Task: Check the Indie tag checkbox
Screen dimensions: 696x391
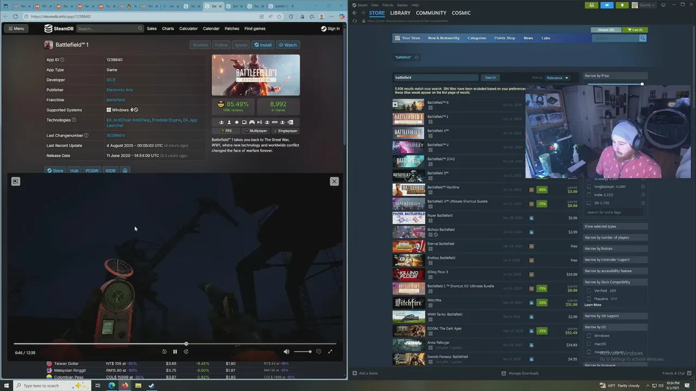Action: click(x=589, y=194)
